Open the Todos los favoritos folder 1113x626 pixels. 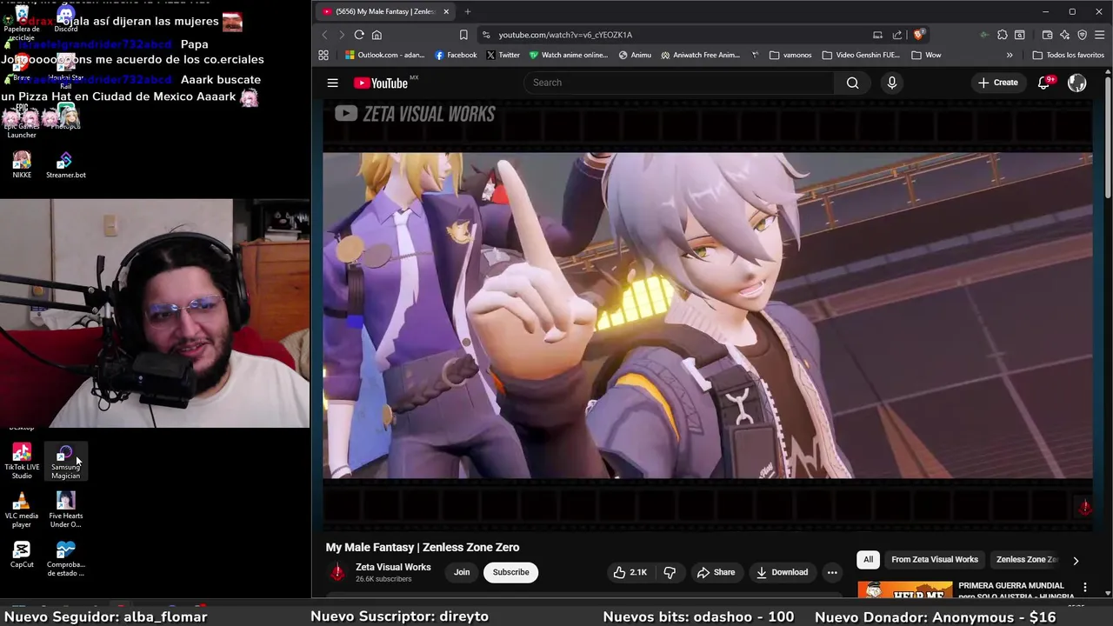click(x=1068, y=55)
